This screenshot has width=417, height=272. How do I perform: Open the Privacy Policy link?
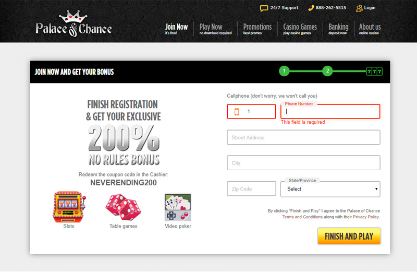366,217
